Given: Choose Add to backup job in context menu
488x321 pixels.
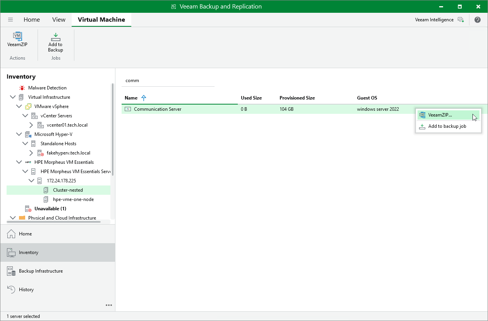Looking at the screenshot, I should (448, 126).
